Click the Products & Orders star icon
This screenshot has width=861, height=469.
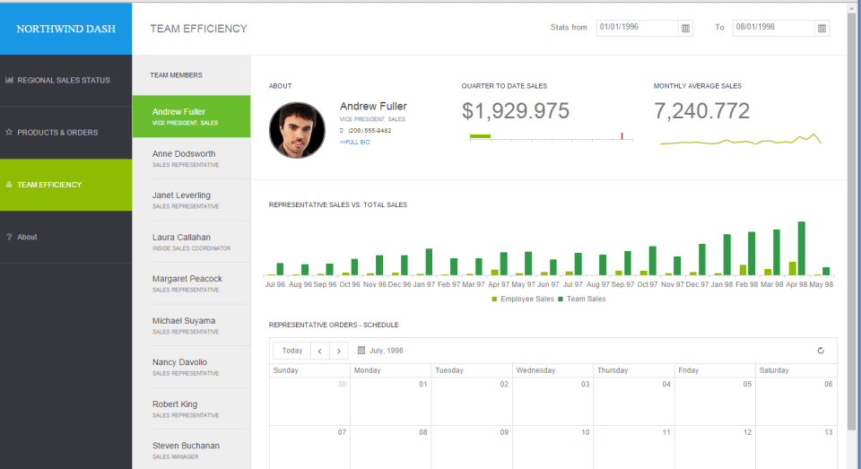coord(9,132)
